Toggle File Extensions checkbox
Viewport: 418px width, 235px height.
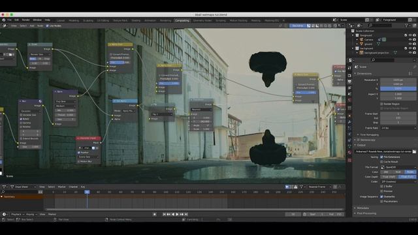click(x=381, y=157)
